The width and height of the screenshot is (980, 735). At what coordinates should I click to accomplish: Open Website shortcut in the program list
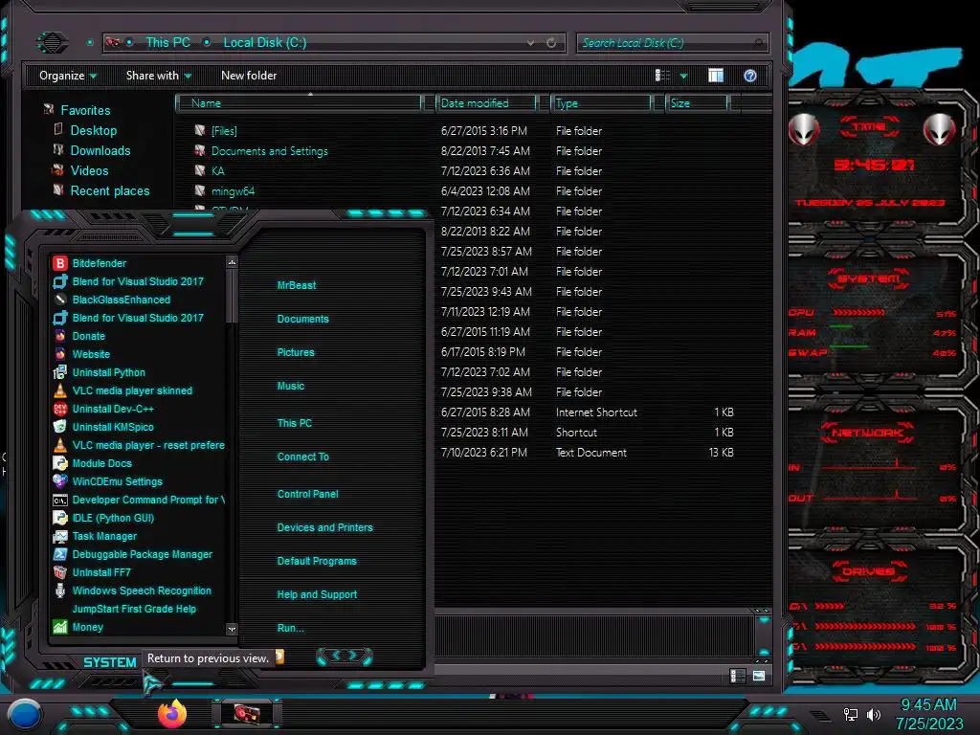(x=91, y=354)
